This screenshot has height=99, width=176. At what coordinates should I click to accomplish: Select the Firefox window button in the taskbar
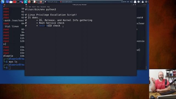click(41, 2)
